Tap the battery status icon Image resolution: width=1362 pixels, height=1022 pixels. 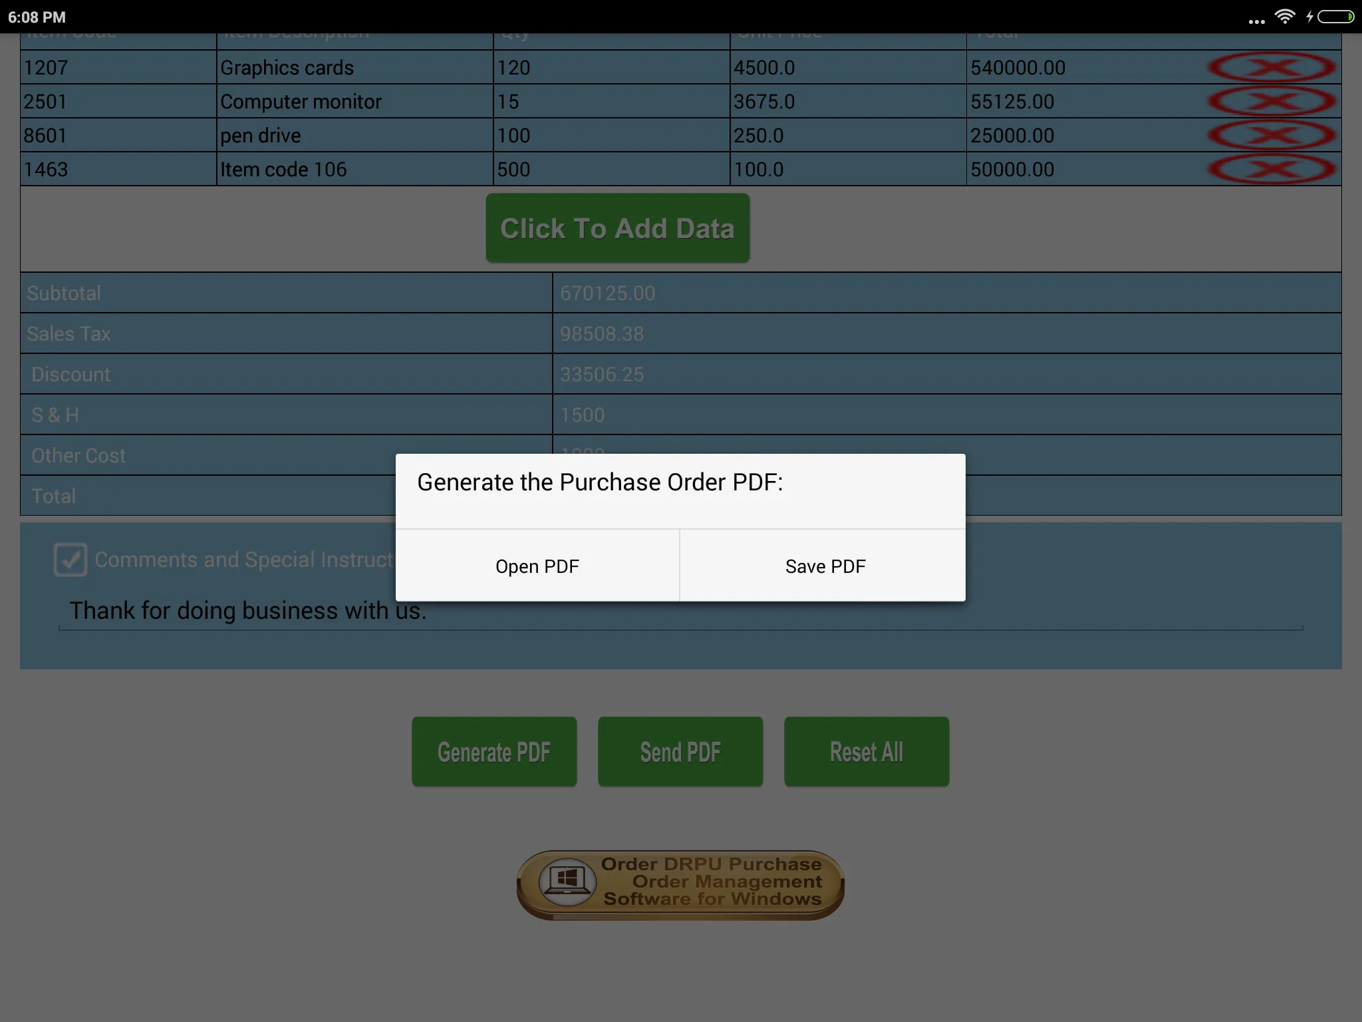click(x=1335, y=17)
